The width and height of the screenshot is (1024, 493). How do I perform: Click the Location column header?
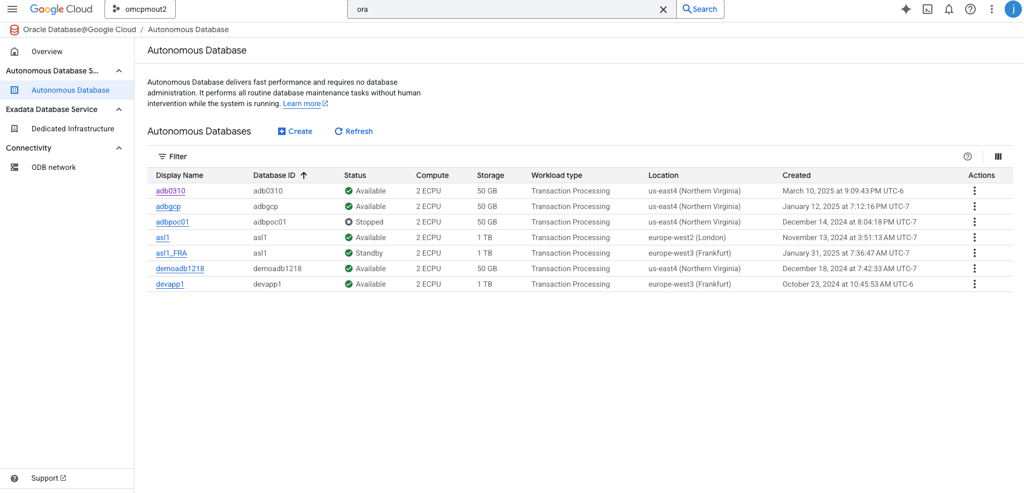point(663,175)
